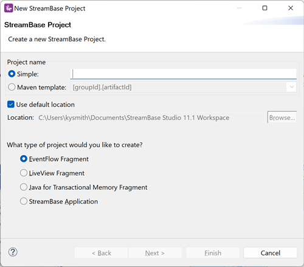This screenshot has width=304, height=267.
Task: Select StreamBase Application project type
Action: click(x=24, y=201)
